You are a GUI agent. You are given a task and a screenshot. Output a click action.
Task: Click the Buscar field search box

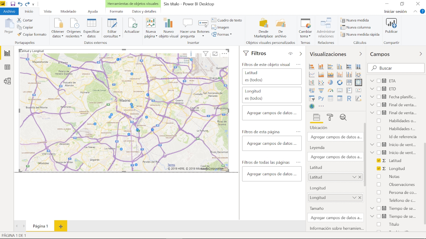396,68
